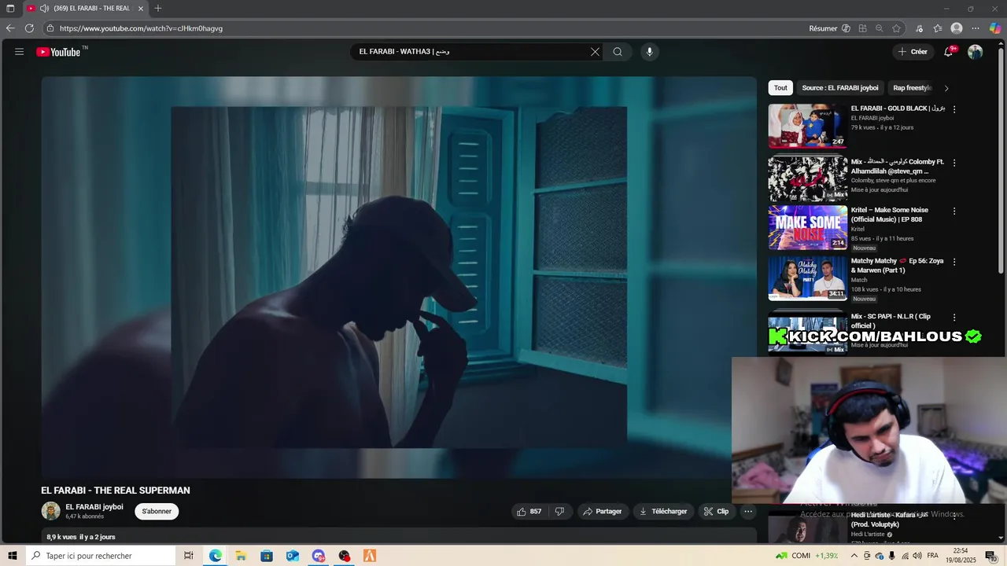This screenshot has height=566, width=1007.
Task: Open the music-note media toolbar icon
Action: tap(919, 28)
